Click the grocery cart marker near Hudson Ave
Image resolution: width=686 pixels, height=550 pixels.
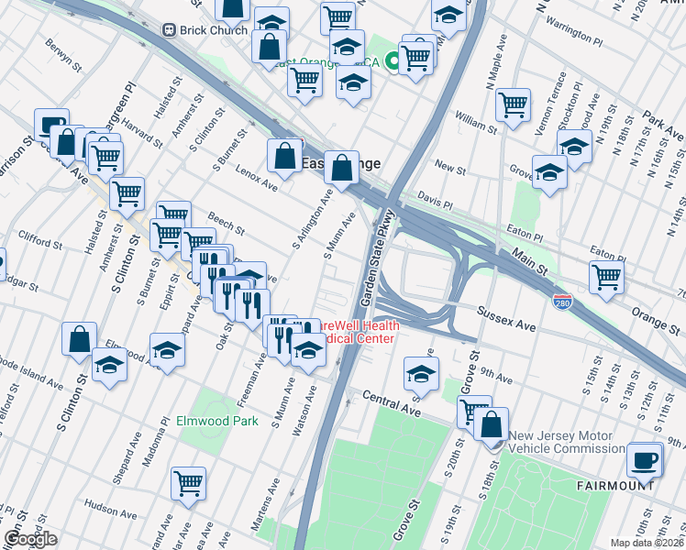click(189, 486)
